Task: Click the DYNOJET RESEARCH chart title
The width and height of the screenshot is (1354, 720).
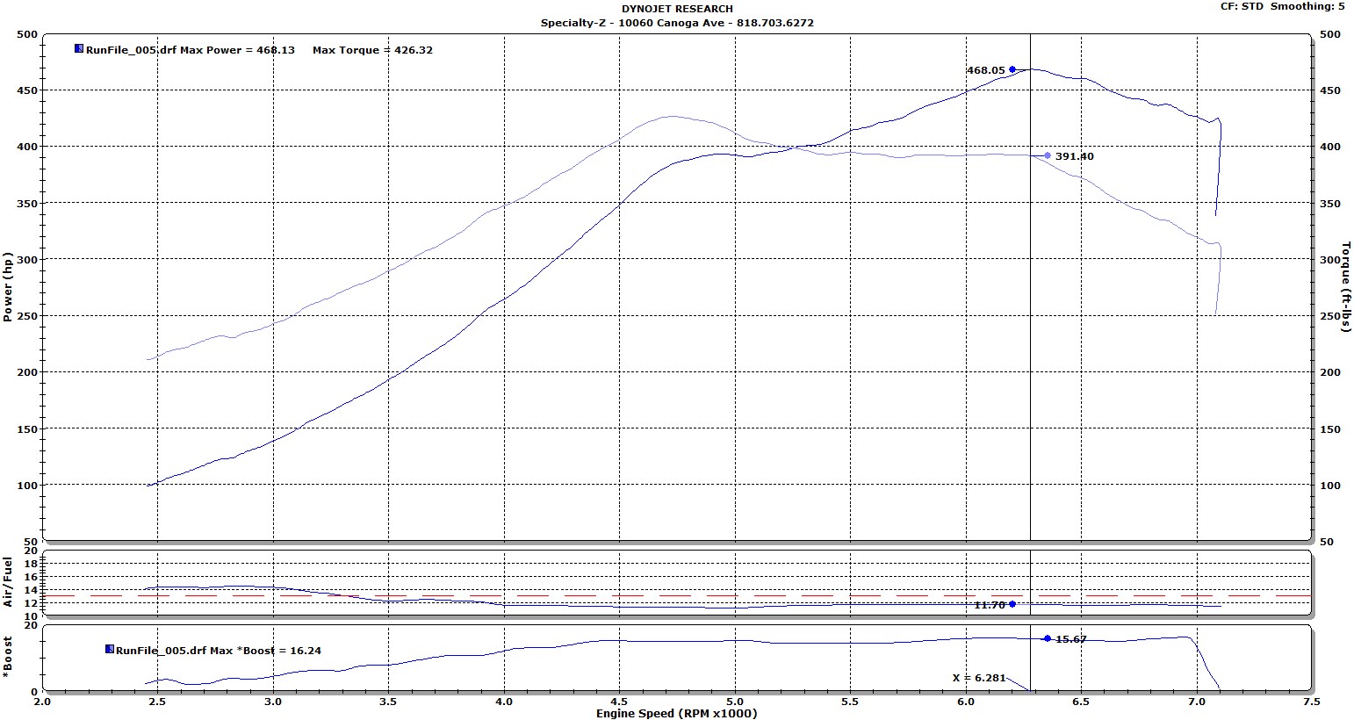Action: click(x=677, y=9)
